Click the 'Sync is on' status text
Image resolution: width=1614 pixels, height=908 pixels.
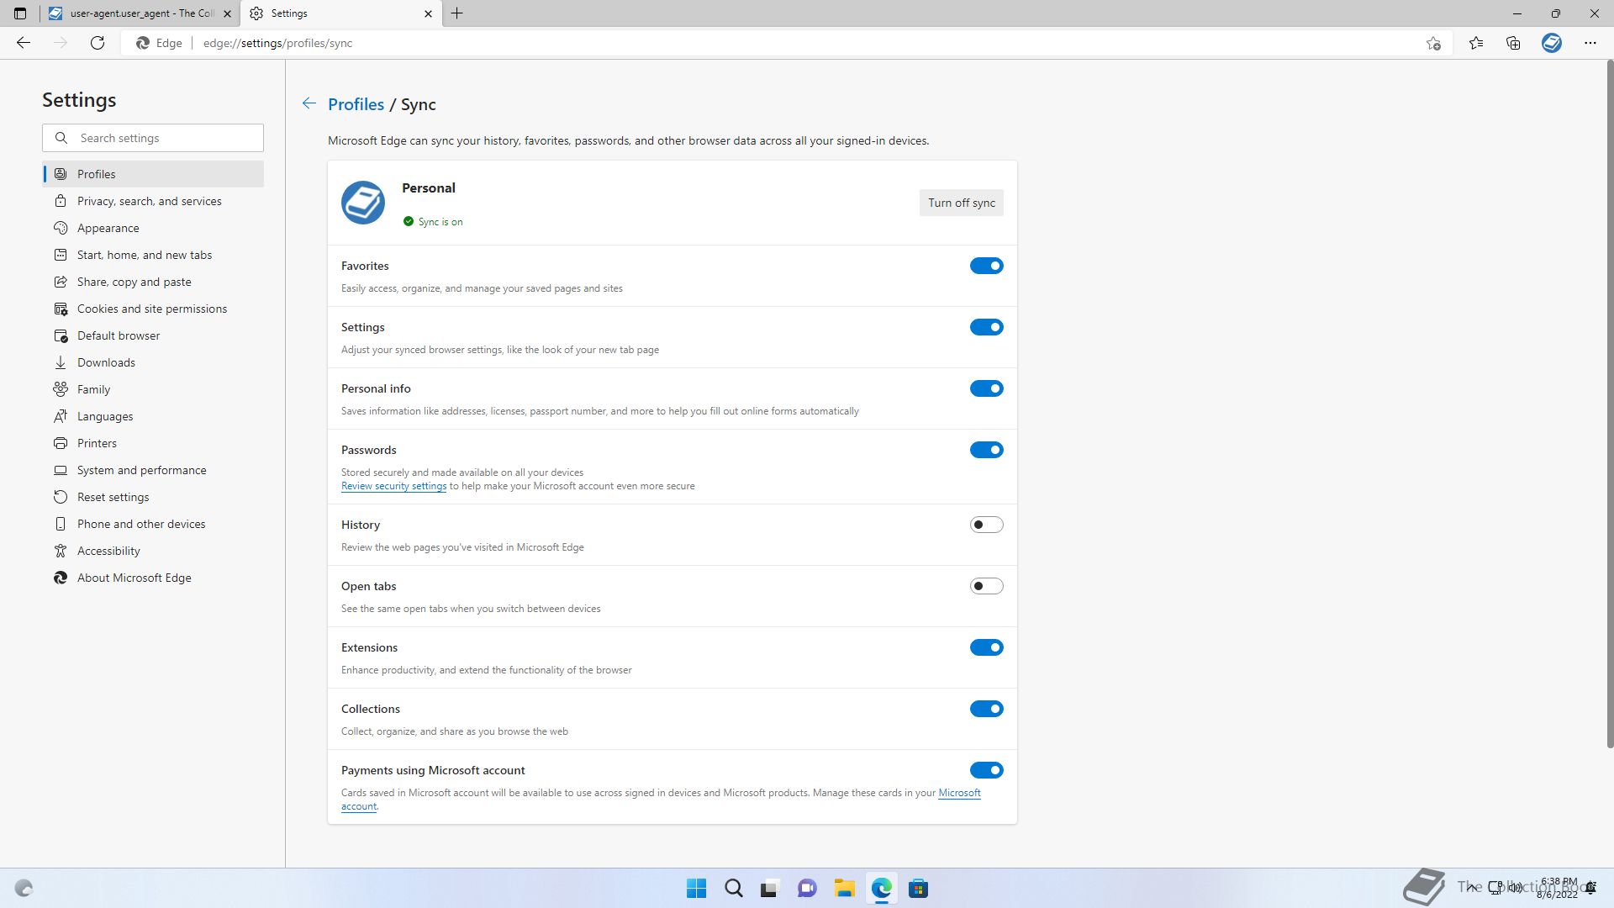pyautogui.click(x=440, y=222)
